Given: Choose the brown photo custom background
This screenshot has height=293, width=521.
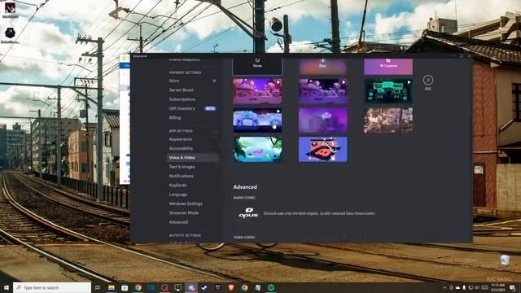Looking at the screenshot, I should (388, 120).
